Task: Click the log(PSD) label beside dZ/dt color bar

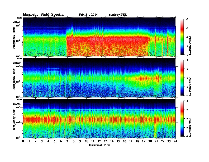Action: 191,127
